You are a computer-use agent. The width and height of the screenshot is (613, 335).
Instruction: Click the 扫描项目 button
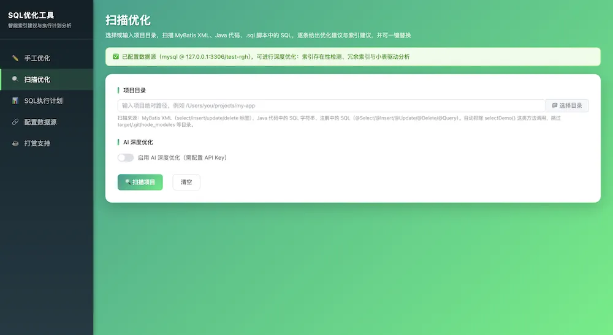(x=140, y=183)
